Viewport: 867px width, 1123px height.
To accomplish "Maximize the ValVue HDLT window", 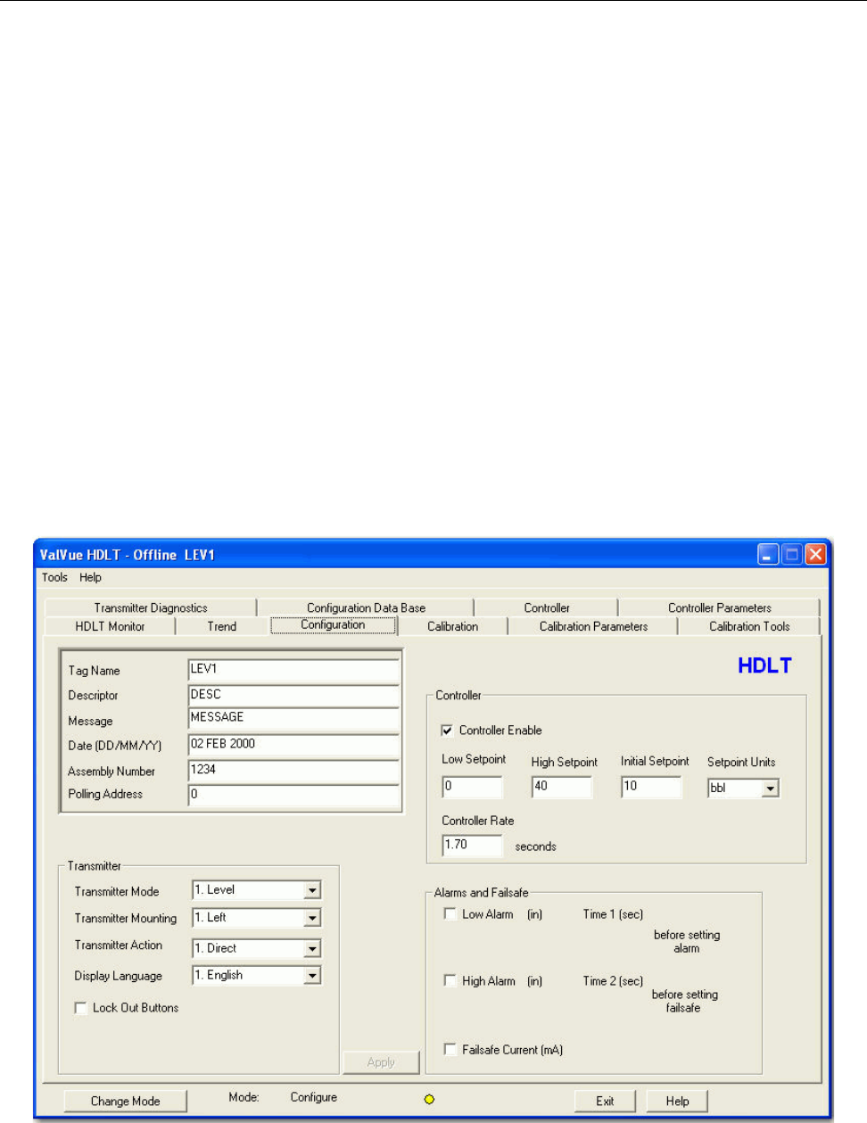I will point(792,555).
